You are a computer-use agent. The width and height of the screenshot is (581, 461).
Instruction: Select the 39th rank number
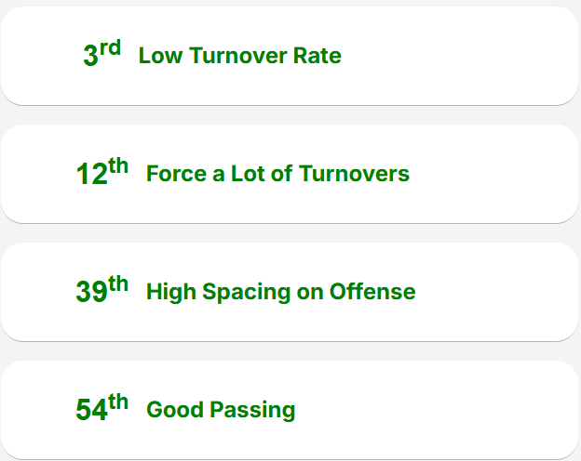pos(91,293)
